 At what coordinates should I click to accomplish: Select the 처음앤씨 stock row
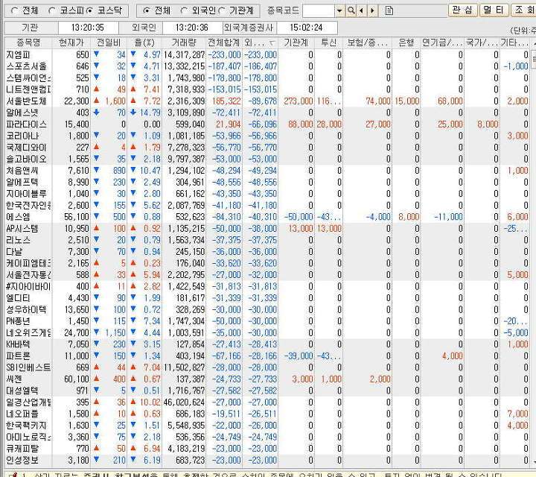(x=267, y=171)
